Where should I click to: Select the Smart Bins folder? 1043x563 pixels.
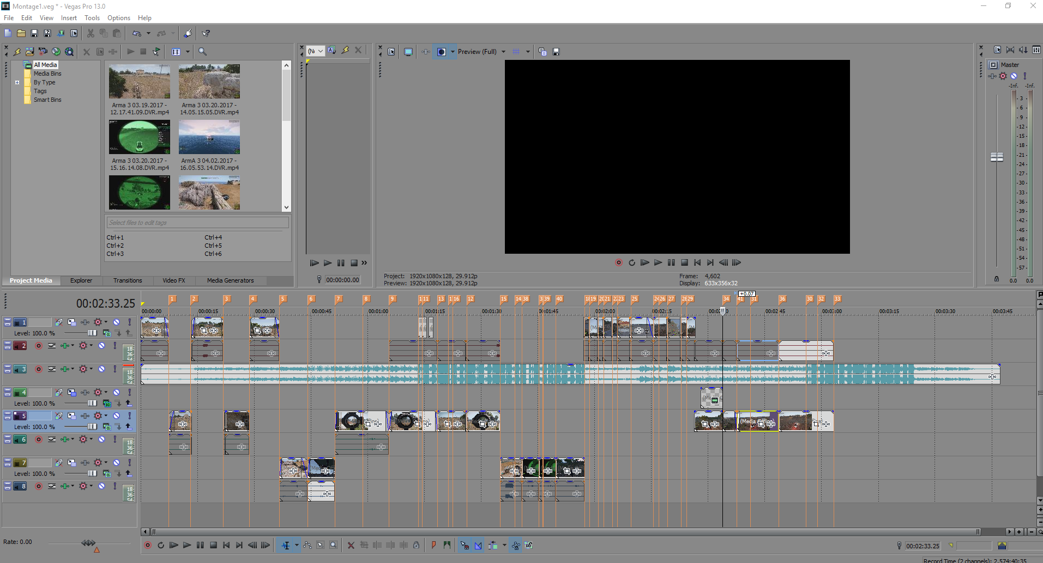[47, 100]
